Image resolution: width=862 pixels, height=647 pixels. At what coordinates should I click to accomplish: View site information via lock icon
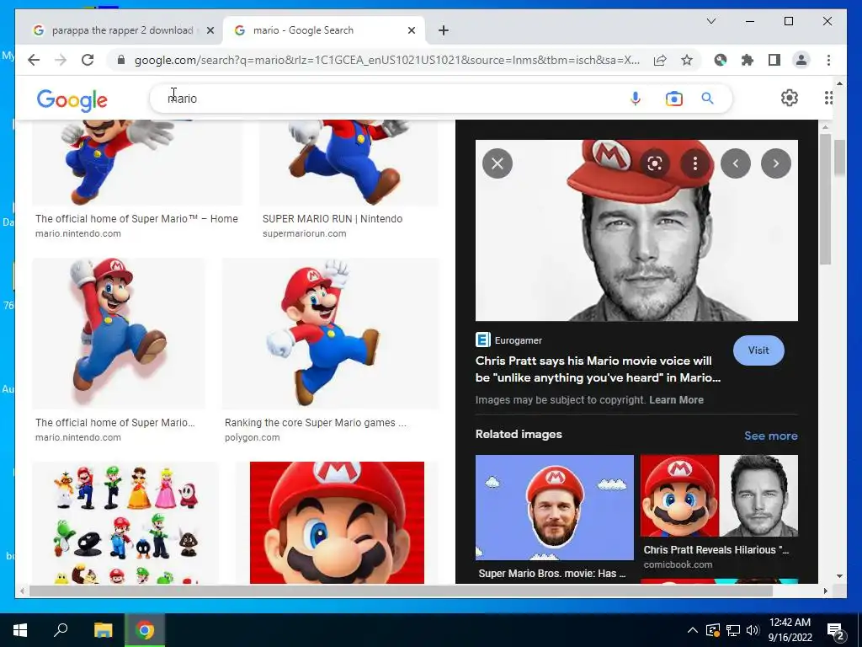tap(121, 60)
